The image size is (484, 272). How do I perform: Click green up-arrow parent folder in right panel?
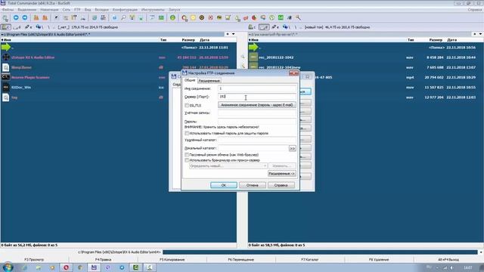pos(253,48)
